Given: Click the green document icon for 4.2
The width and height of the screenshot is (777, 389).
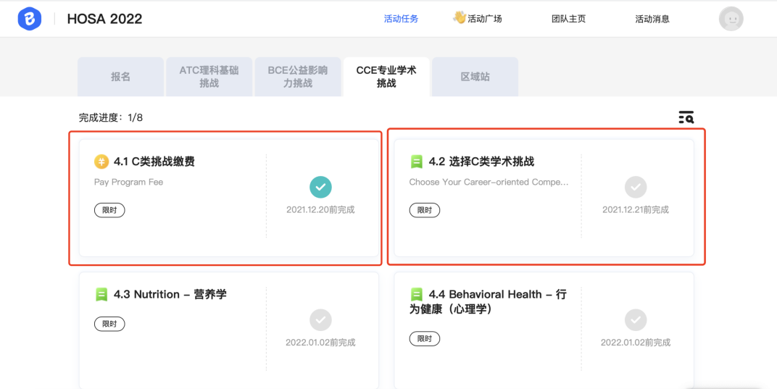Looking at the screenshot, I should (x=417, y=162).
